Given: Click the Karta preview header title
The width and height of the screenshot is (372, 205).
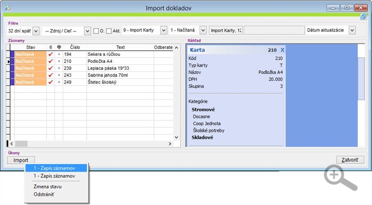Looking at the screenshot, I should [x=197, y=50].
